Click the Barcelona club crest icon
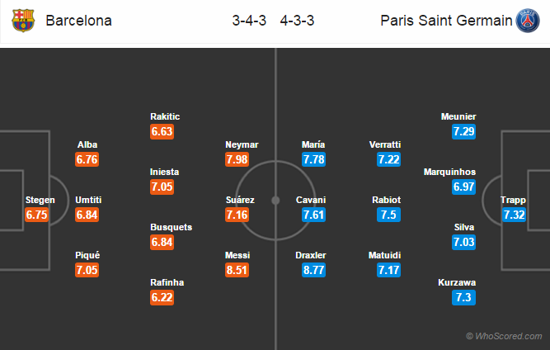Image resolution: width=550 pixels, height=350 pixels. pyautogui.click(x=23, y=21)
